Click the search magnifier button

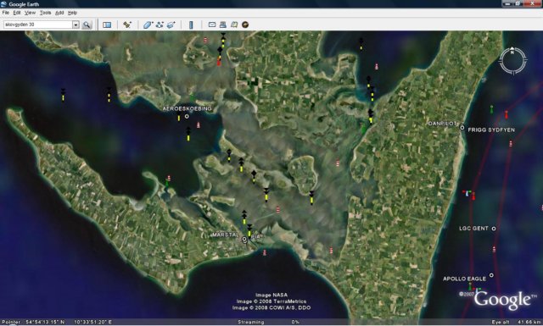87,25
